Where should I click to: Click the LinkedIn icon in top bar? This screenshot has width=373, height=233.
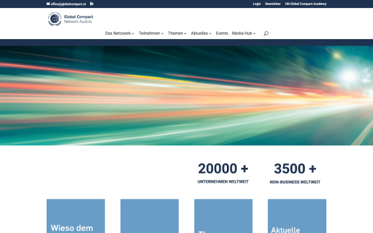[91, 4]
